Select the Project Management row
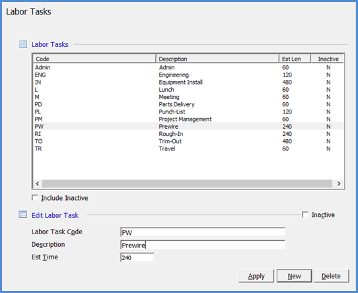 click(188, 119)
